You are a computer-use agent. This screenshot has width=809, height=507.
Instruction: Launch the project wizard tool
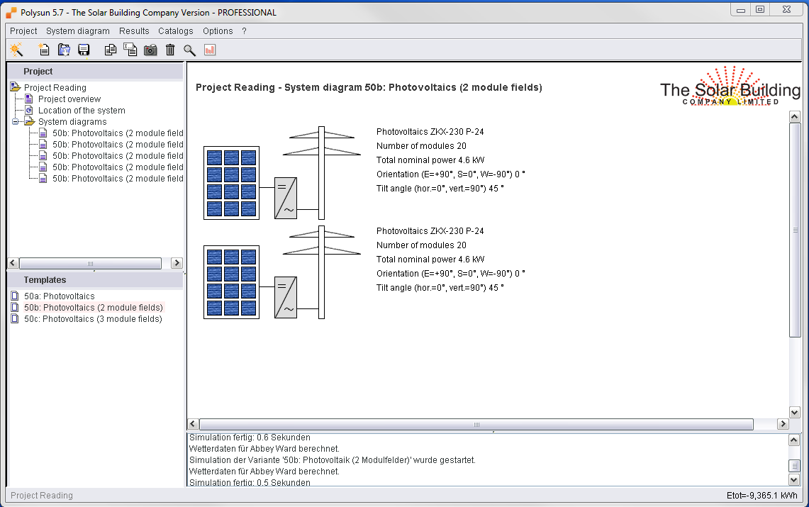[x=16, y=50]
